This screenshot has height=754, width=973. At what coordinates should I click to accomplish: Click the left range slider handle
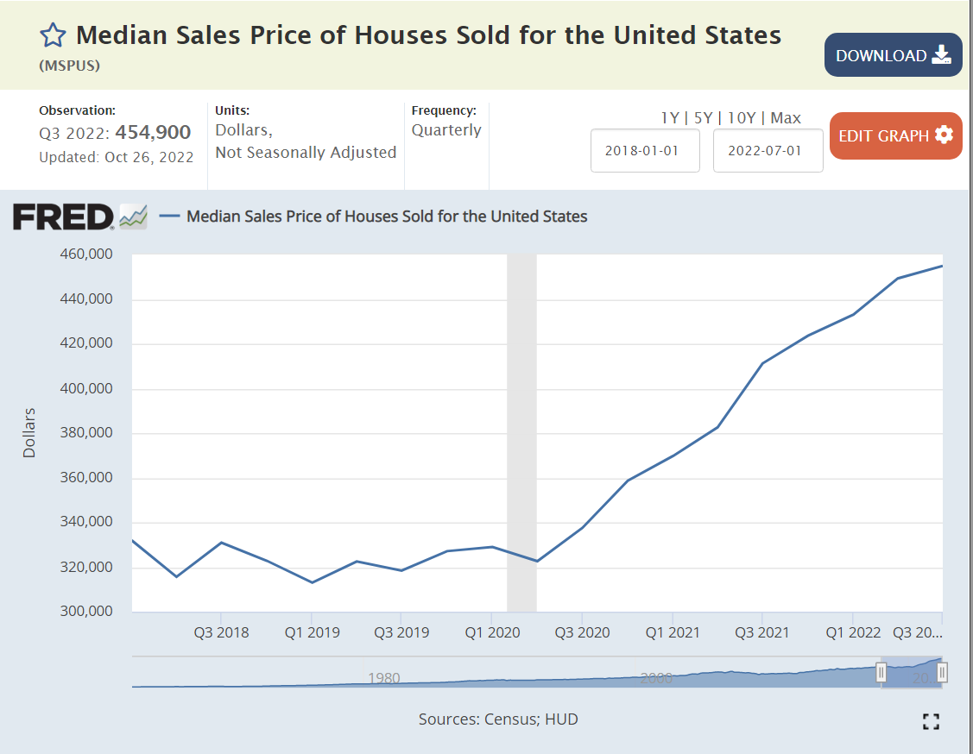881,672
